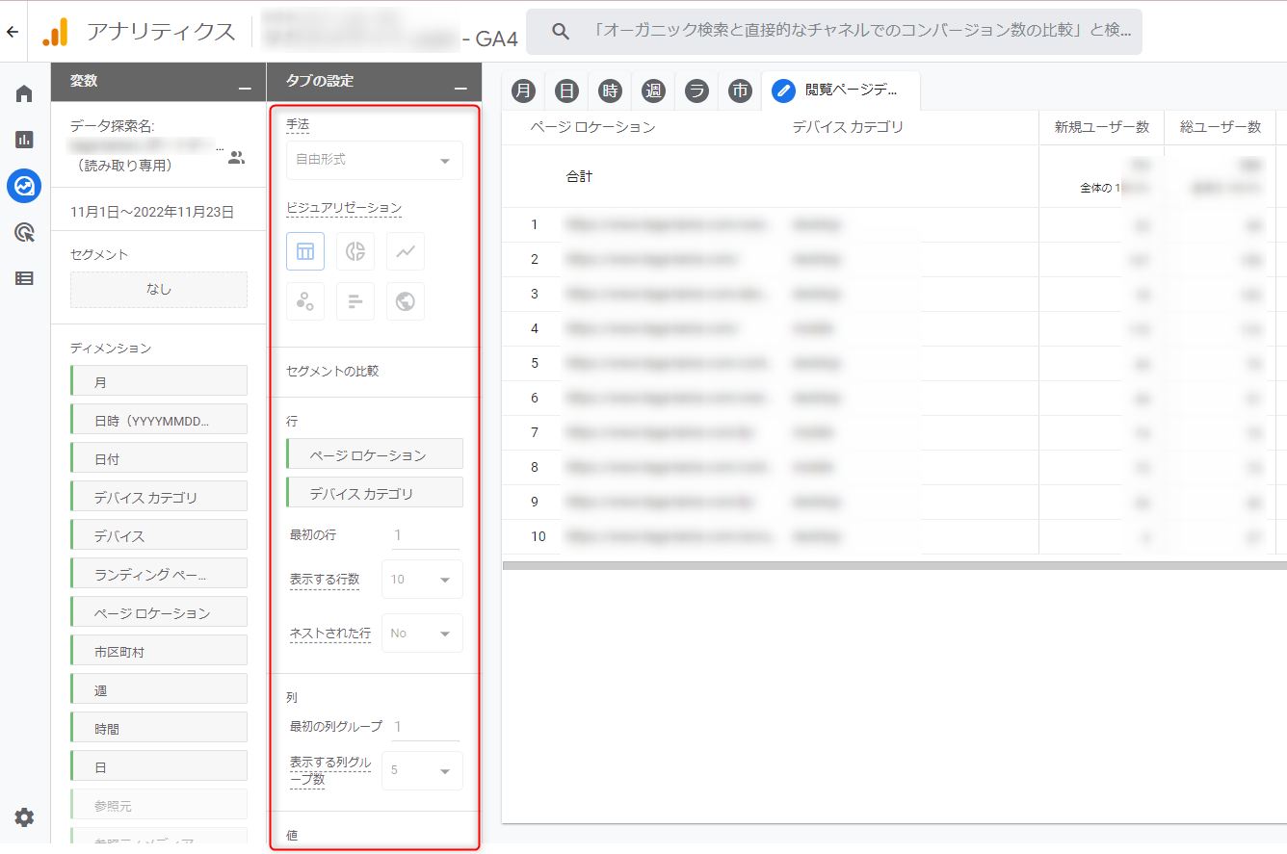The width and height of the screenshot is (1287, 854).
Task: Select ページ ロケーション in dimension list
Action: click(159, 612)
